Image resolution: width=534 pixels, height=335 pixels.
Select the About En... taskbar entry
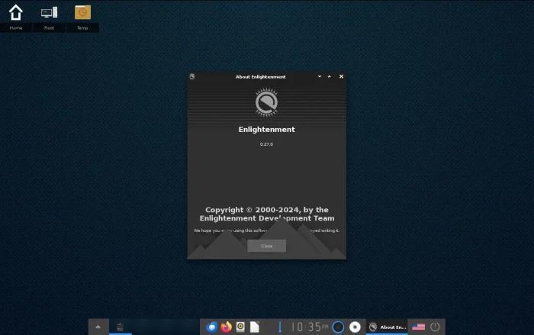click(388, 327)
